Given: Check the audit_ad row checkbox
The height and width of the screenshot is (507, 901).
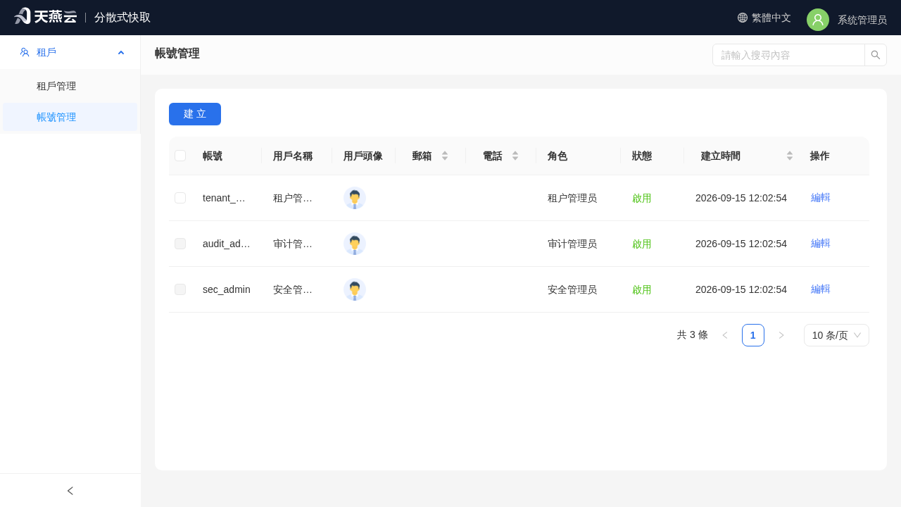Looking at the screenshot, I should tap(180, 244).
